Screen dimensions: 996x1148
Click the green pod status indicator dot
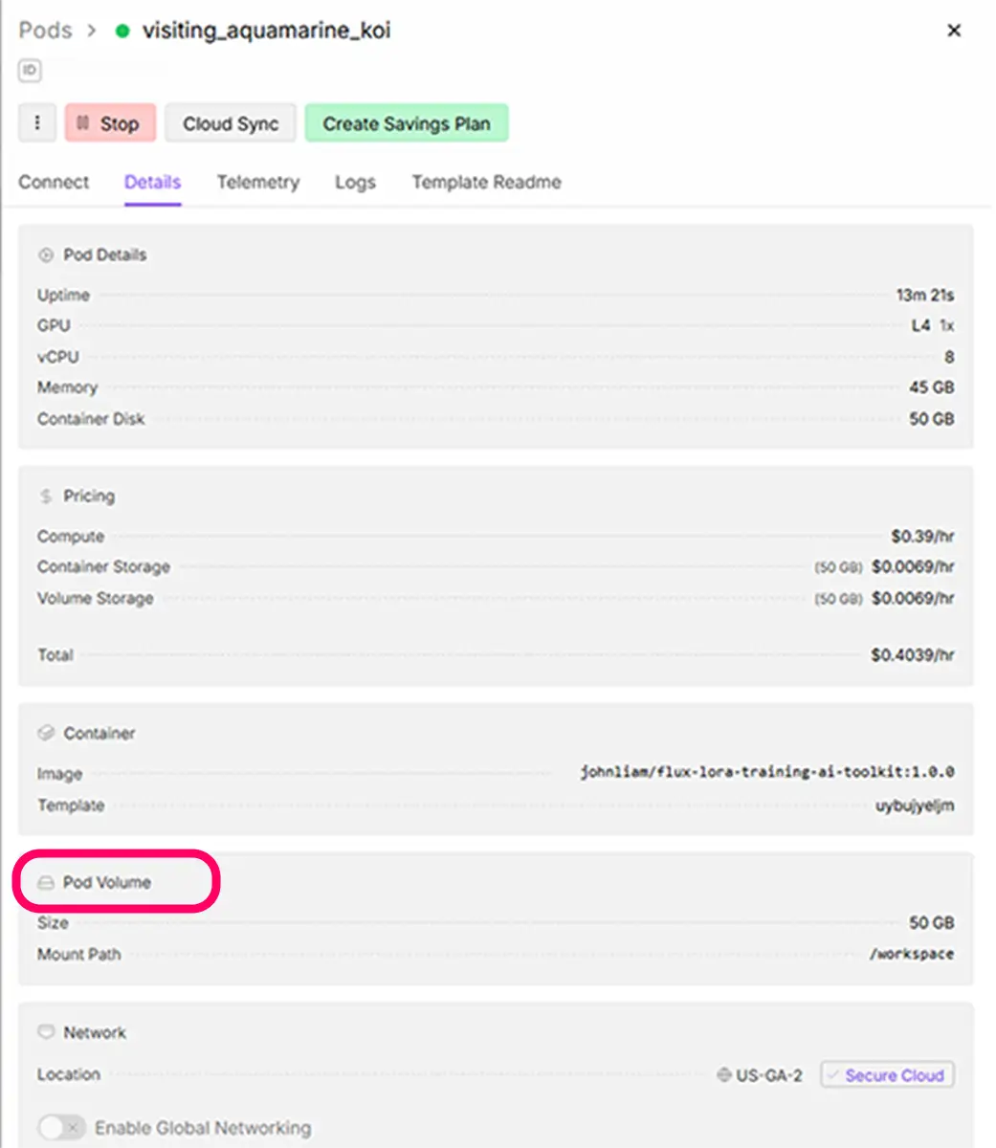122,31
